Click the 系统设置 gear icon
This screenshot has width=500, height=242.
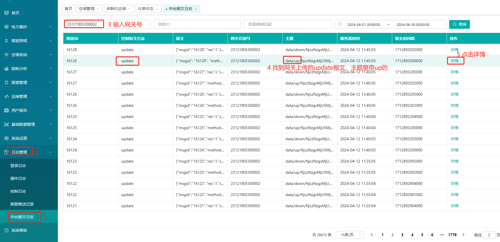(x=6, y=138)
